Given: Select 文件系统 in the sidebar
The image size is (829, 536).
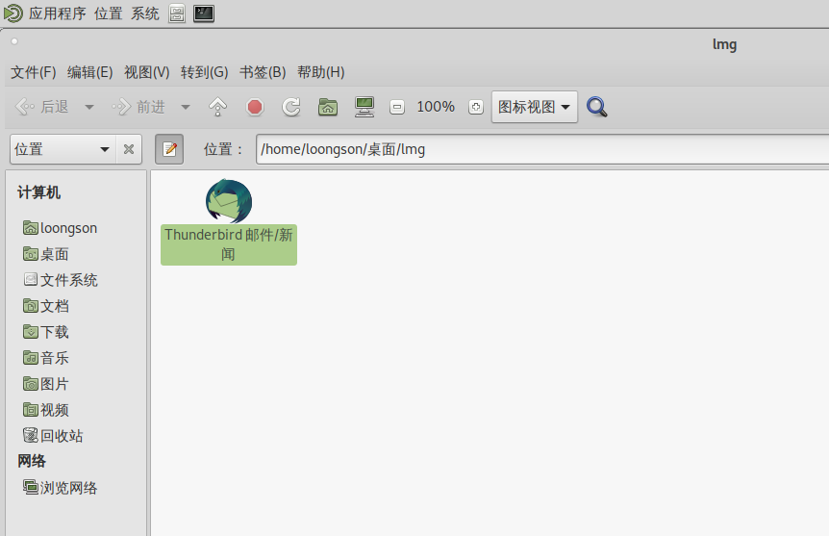Looking at the screenshot, I should point(61,280).
